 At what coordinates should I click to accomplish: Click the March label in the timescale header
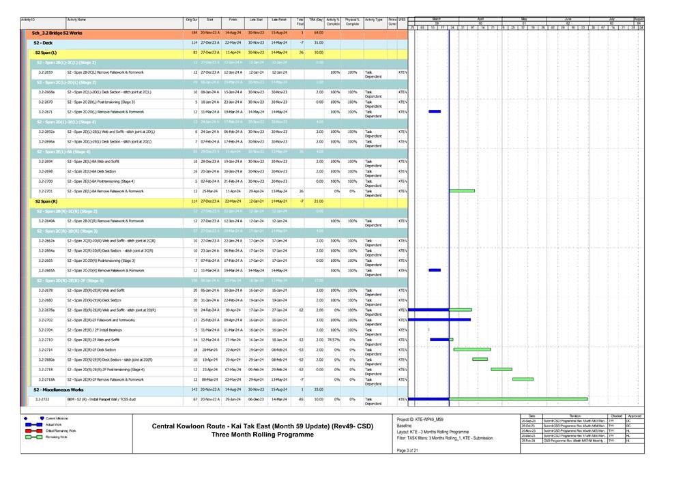coord(437,19)
